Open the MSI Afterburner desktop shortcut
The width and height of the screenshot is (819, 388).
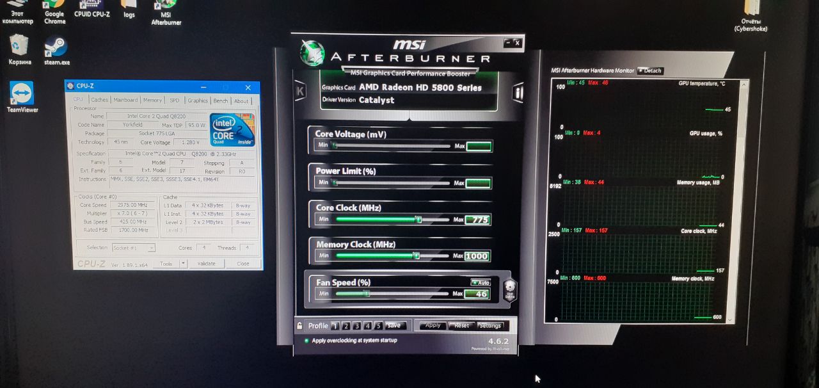pos(166,13)
